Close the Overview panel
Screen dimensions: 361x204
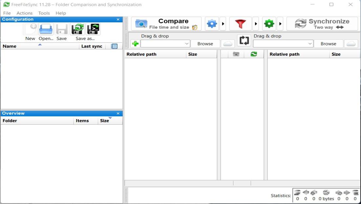[x=118, y=113]
